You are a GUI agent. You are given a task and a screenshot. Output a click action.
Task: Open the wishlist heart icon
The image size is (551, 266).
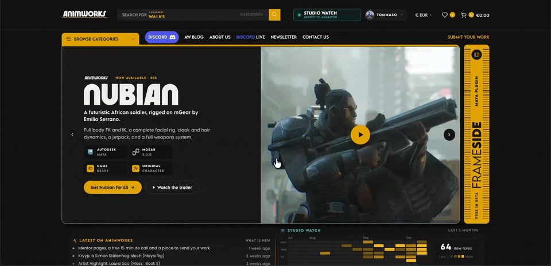pyautogui.click(x=444, y=15)
